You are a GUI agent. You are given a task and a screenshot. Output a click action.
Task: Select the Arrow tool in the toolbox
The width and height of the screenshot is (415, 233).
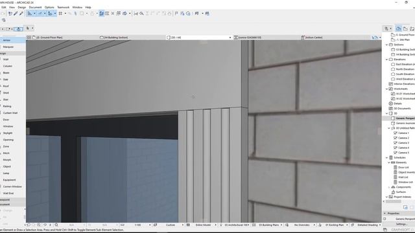(x=12, y=40)
